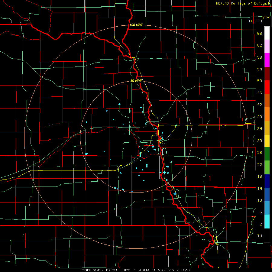This screenshot has width=272, height=272.
Task: Click the gold legend segment
Action: pyautogui.click(x=267, y=128)
